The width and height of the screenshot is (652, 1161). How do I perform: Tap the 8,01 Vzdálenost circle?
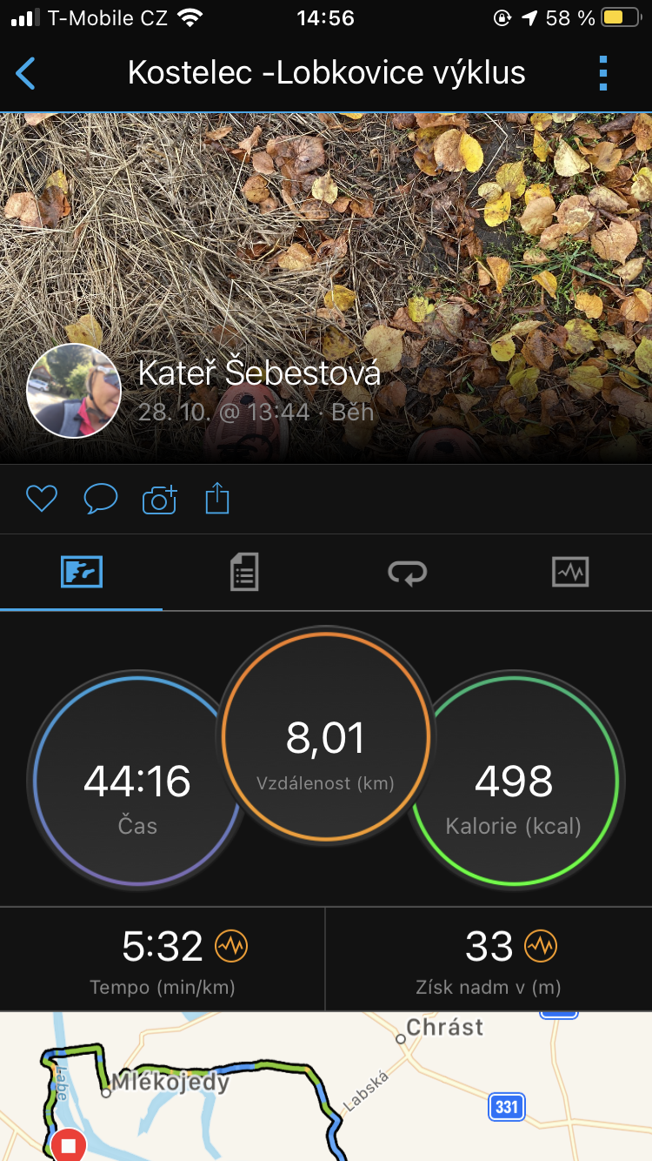click(x=326, y=736)
